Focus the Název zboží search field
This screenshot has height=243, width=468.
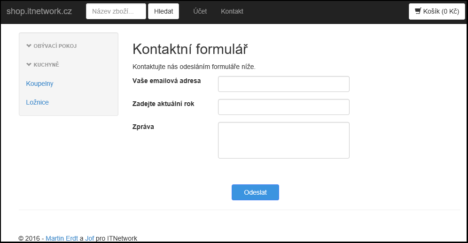116,11
